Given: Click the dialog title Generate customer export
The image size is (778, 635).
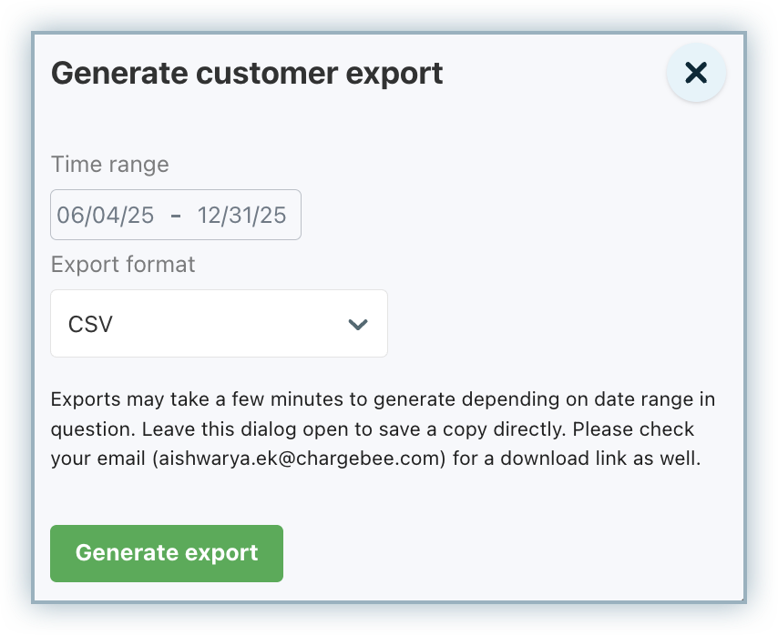Looking at the screenshot, I should pos(247,73).
